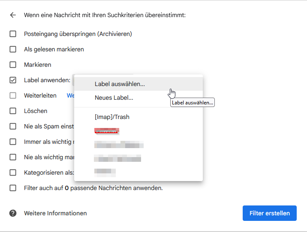Check Filter auf passende Nachrichten anwenden
The height and width of the screenshot is (232, 307).
13,188
